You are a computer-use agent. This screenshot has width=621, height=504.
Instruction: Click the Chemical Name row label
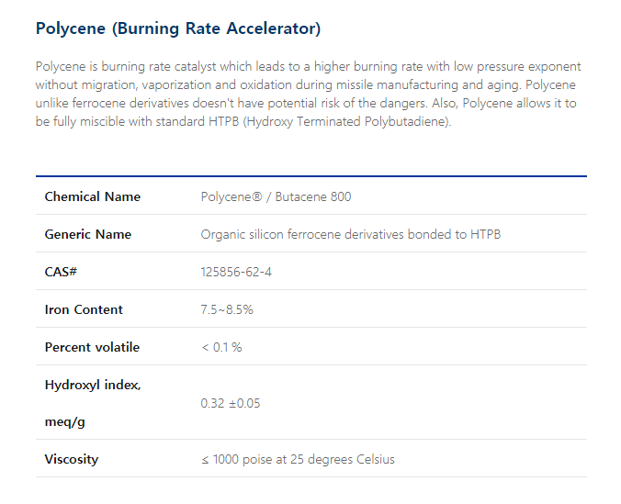point(93,196)
